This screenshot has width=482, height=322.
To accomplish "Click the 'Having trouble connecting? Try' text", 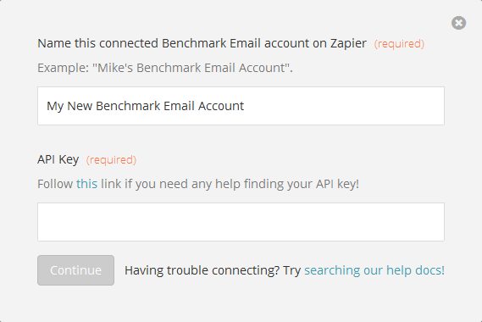I will 213,270.
